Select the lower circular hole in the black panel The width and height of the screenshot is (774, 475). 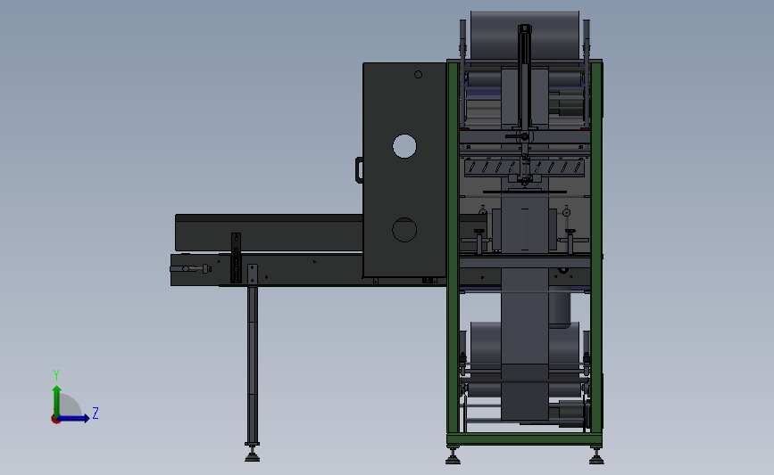[404, 230]
